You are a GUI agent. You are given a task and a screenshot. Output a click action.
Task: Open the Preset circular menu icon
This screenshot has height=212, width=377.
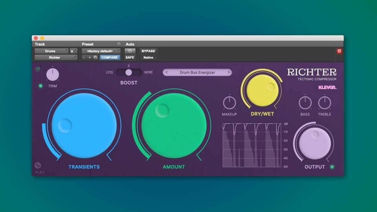[119, 44]
